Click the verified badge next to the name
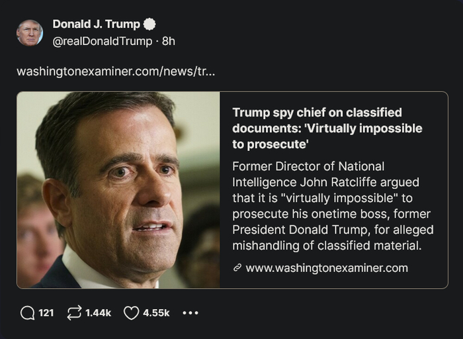 [150, 24]
